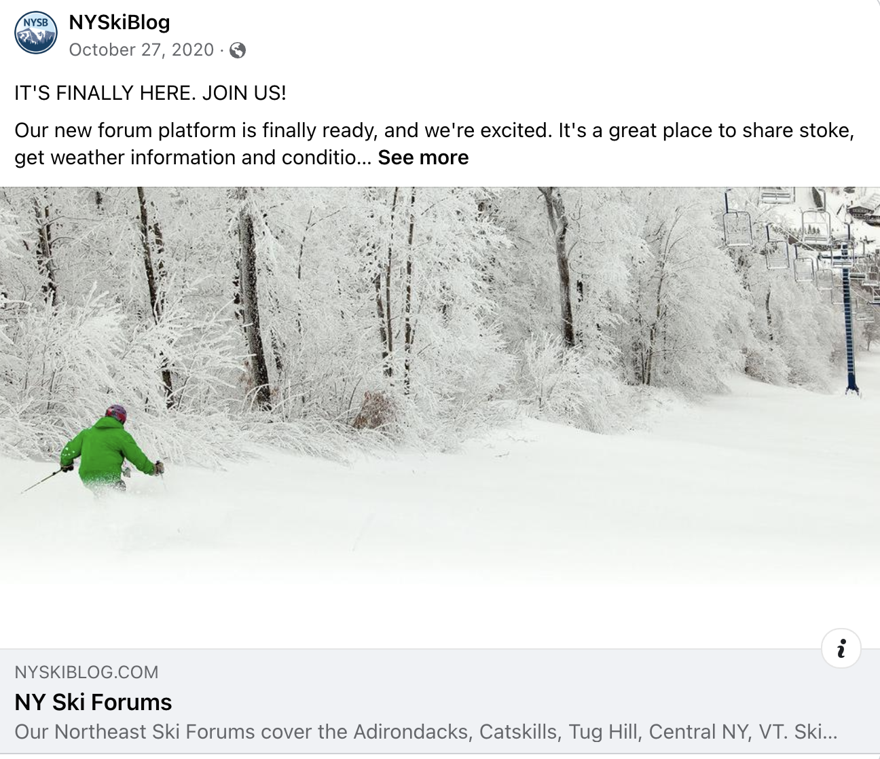Click the Northeast Ski Forums description text
This screenshot has height=759, width=880.
tap(425, 732)
